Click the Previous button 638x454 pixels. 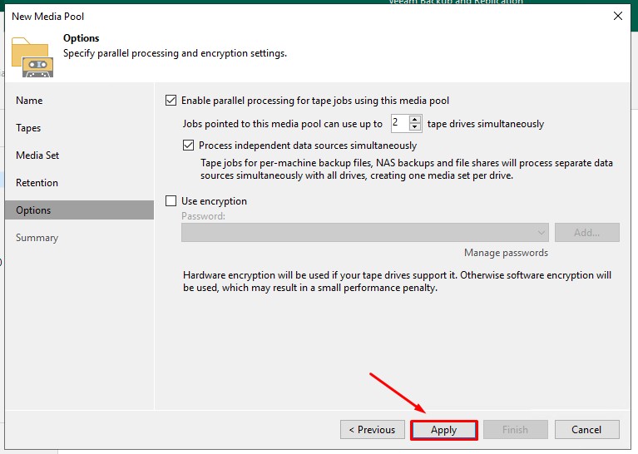click(x=372, y=430)
